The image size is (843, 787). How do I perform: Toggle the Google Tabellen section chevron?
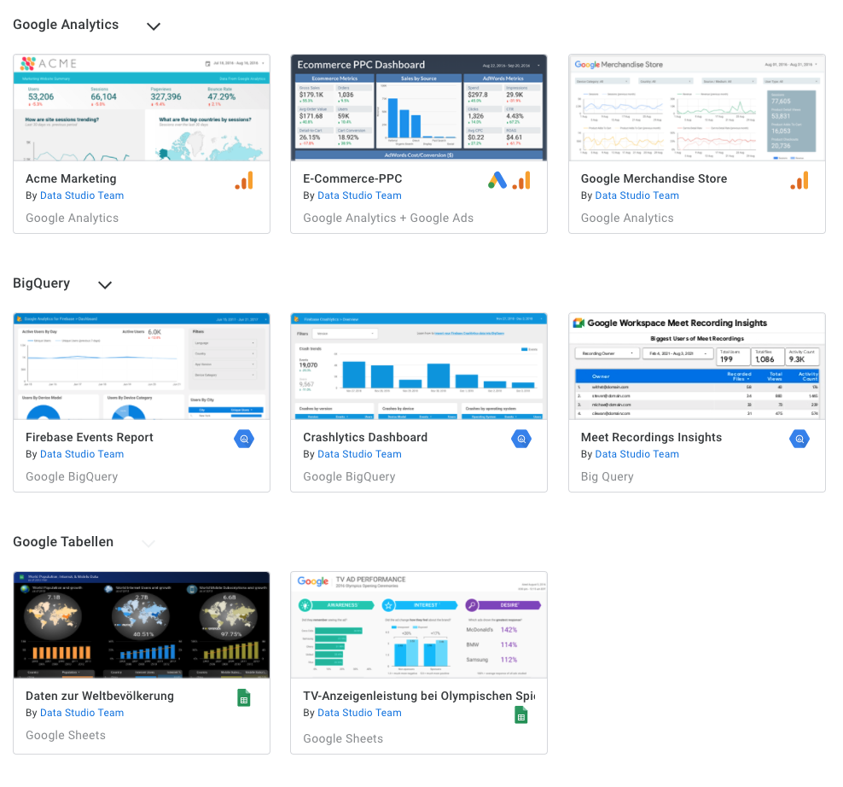click(148, 544)
